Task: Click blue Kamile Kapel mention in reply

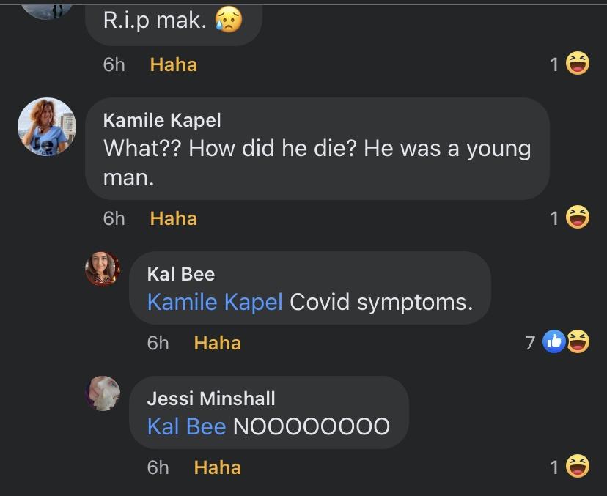Action: [x=215, y=302]
